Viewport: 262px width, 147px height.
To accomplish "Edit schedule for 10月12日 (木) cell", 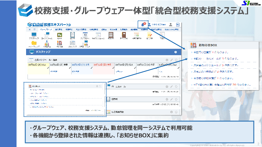I will tap(48, 68).
